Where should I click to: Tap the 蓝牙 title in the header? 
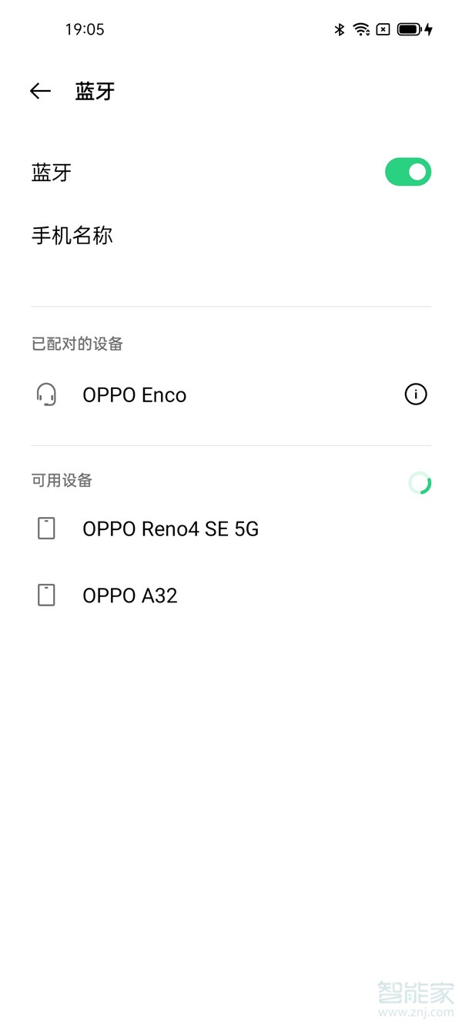95,91
